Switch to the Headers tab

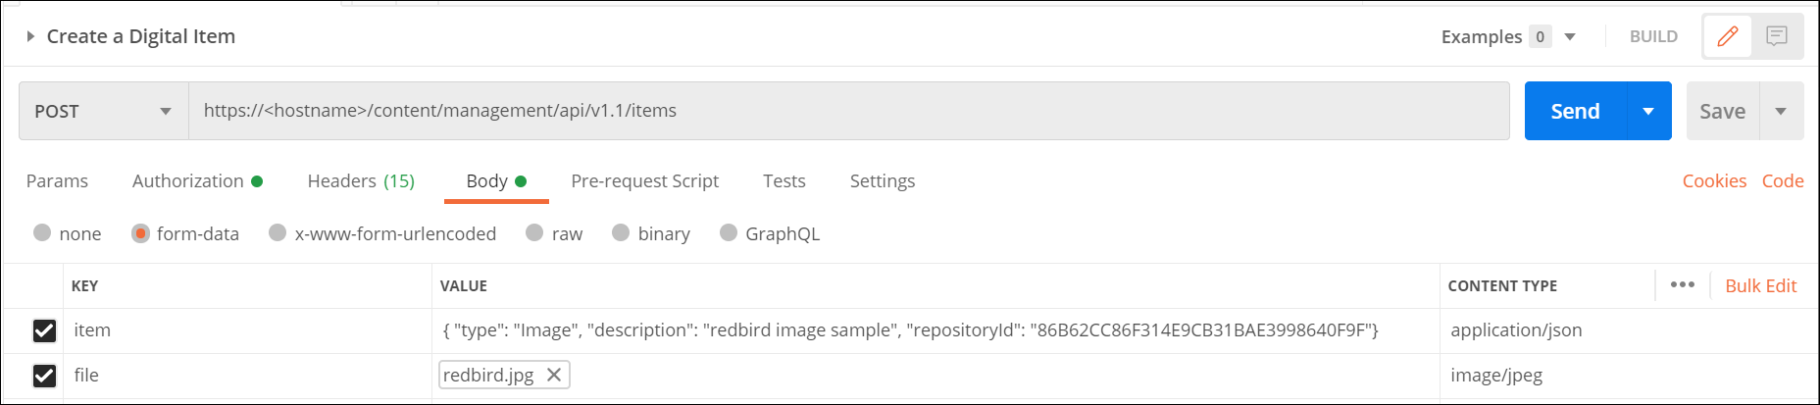click(361, 181)
